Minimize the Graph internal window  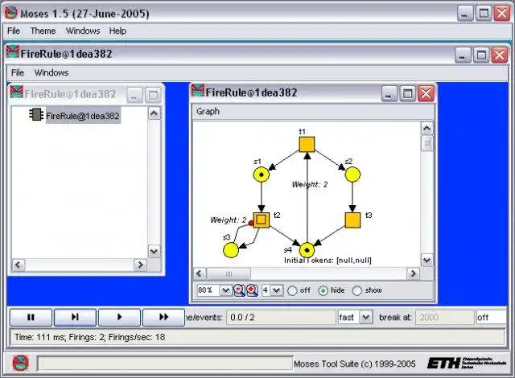pos(389,94)
